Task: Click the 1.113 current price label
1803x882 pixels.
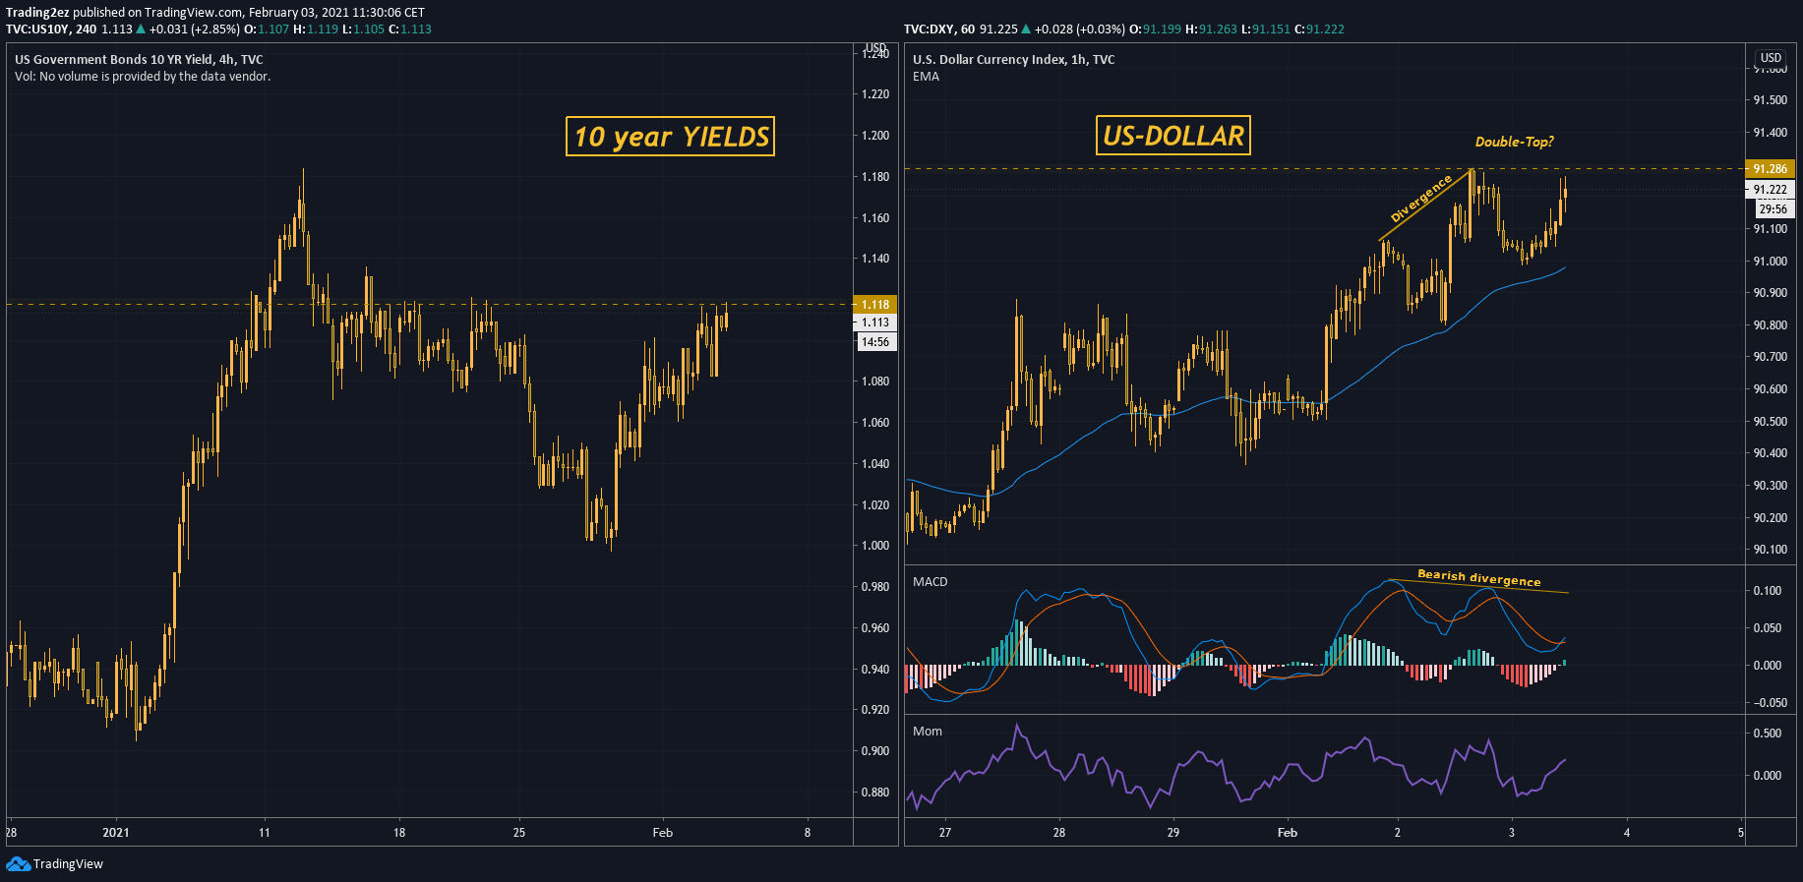Action: pyautogui.click(x=874, y=323)
